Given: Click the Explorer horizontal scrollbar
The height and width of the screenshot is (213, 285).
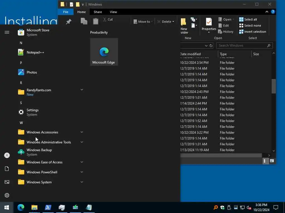Looking at the screenshot, I should pos(221,155).
